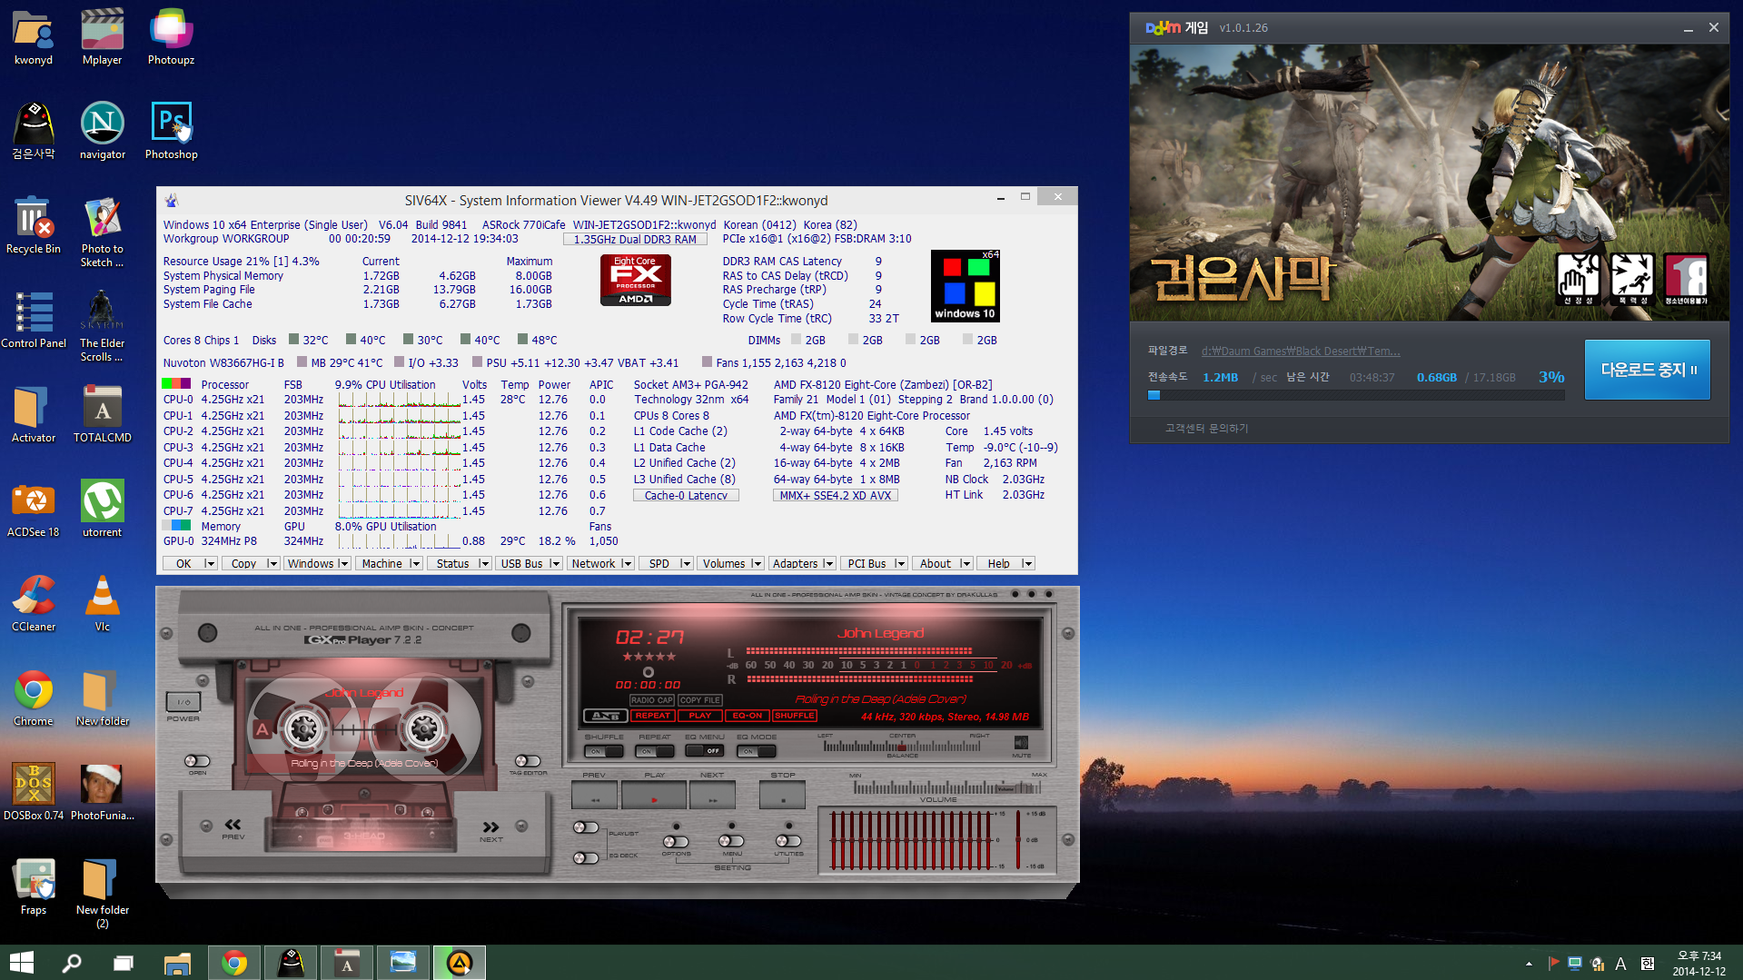The height and width of the screenshot is (980, 1743).
Task: Click the EQ-ON indicator on AIMP display
Action: pos(747,716)
